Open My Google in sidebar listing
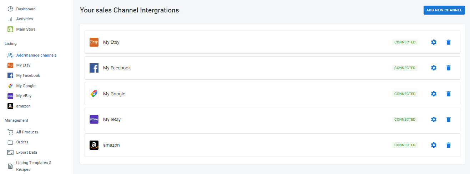The image size is (470, 174). [26, 86]
